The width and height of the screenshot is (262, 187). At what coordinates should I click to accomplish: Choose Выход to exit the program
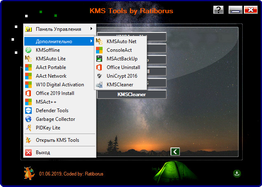click(43, 152)
